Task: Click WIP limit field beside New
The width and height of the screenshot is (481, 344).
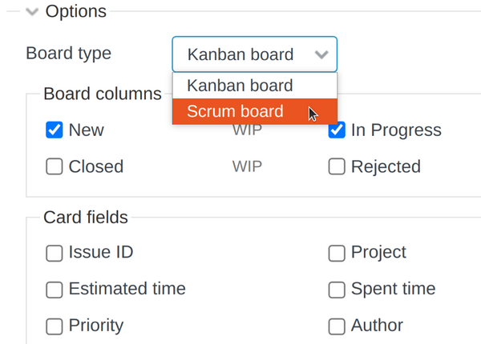Action: (247, 130)
